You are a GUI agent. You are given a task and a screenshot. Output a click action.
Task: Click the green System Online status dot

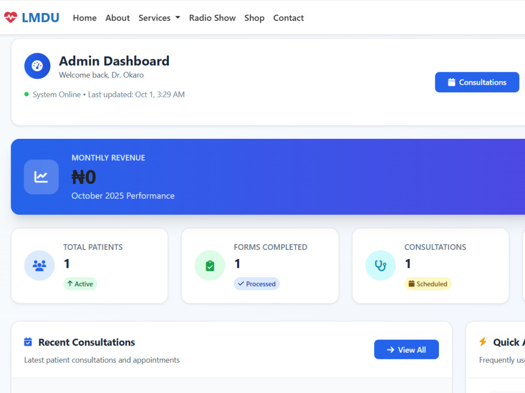click(26, 94)
